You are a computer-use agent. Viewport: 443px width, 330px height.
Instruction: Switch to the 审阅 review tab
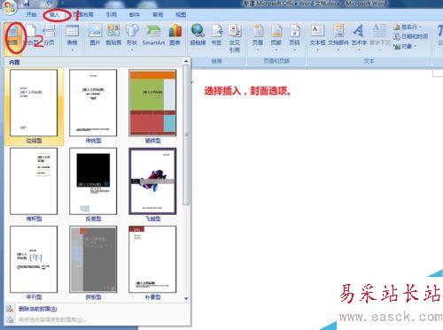coord(158,14)
